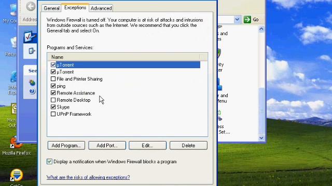Image resolution: width=332 pixels, height=186 pixels.
Task: Select the File and Printer Sharing row
Action: tap(79, 79)
